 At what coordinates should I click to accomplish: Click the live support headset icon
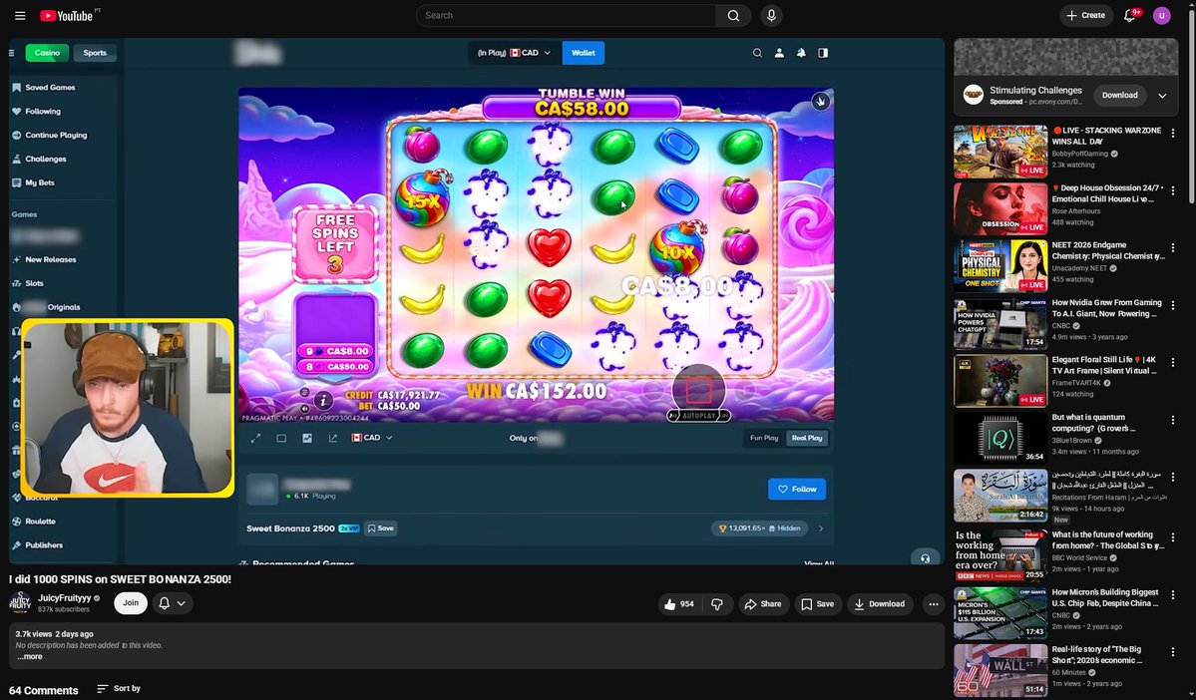pos(925,557)
